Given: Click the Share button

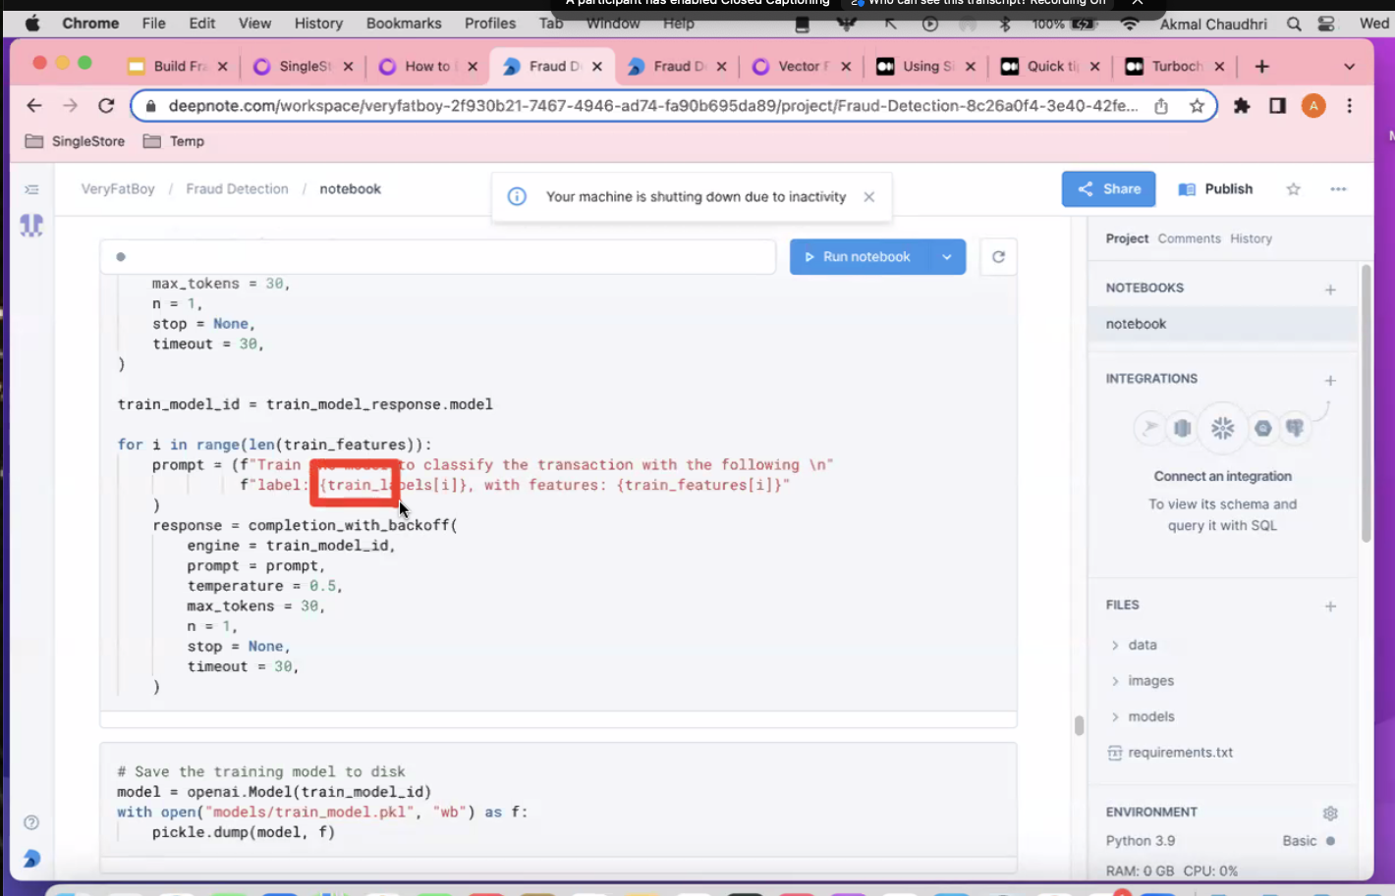Looking at the screenshot, I should (x=1108, y=189).
